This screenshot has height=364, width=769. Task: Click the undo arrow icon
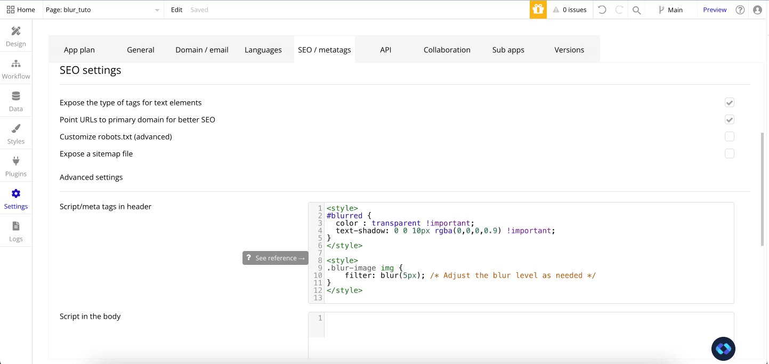[602, 10]
